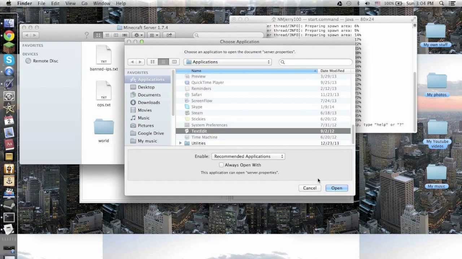
Task: Open Dictionary app in the Dock
Action: point(9,144)
